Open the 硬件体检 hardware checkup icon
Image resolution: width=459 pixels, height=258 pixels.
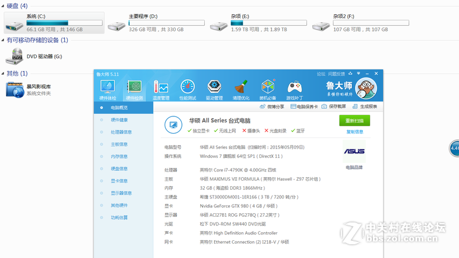click(x=107, y=90)
